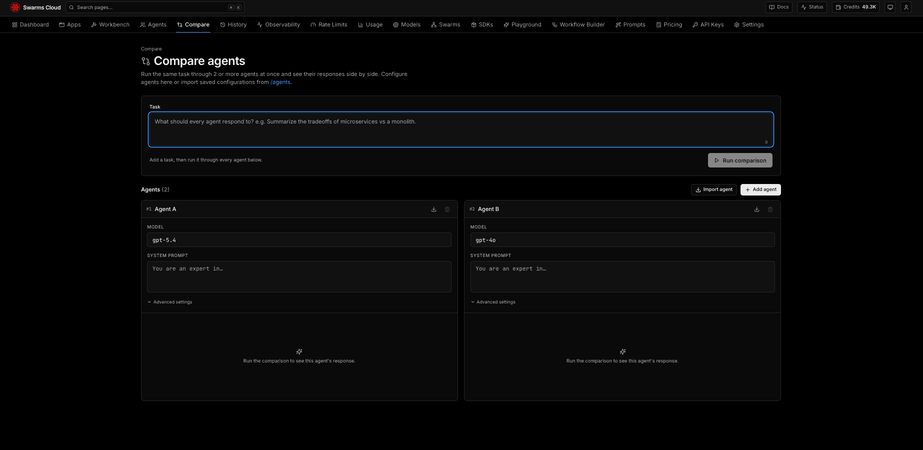Check the Status button
923x450 pixels.
(812, 7)
